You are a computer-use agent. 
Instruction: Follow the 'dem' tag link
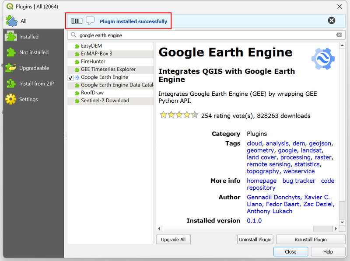[299, 143]
